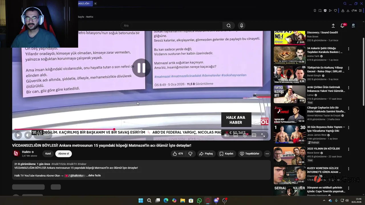Open Microsoft Edge from the taskbar
This screenshot has width=365, height=205.
[x=166, y=200]
